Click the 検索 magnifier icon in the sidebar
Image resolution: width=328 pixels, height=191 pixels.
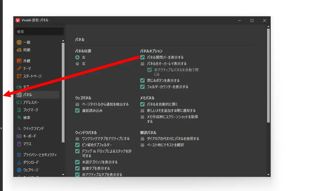(x=19, y=118)
